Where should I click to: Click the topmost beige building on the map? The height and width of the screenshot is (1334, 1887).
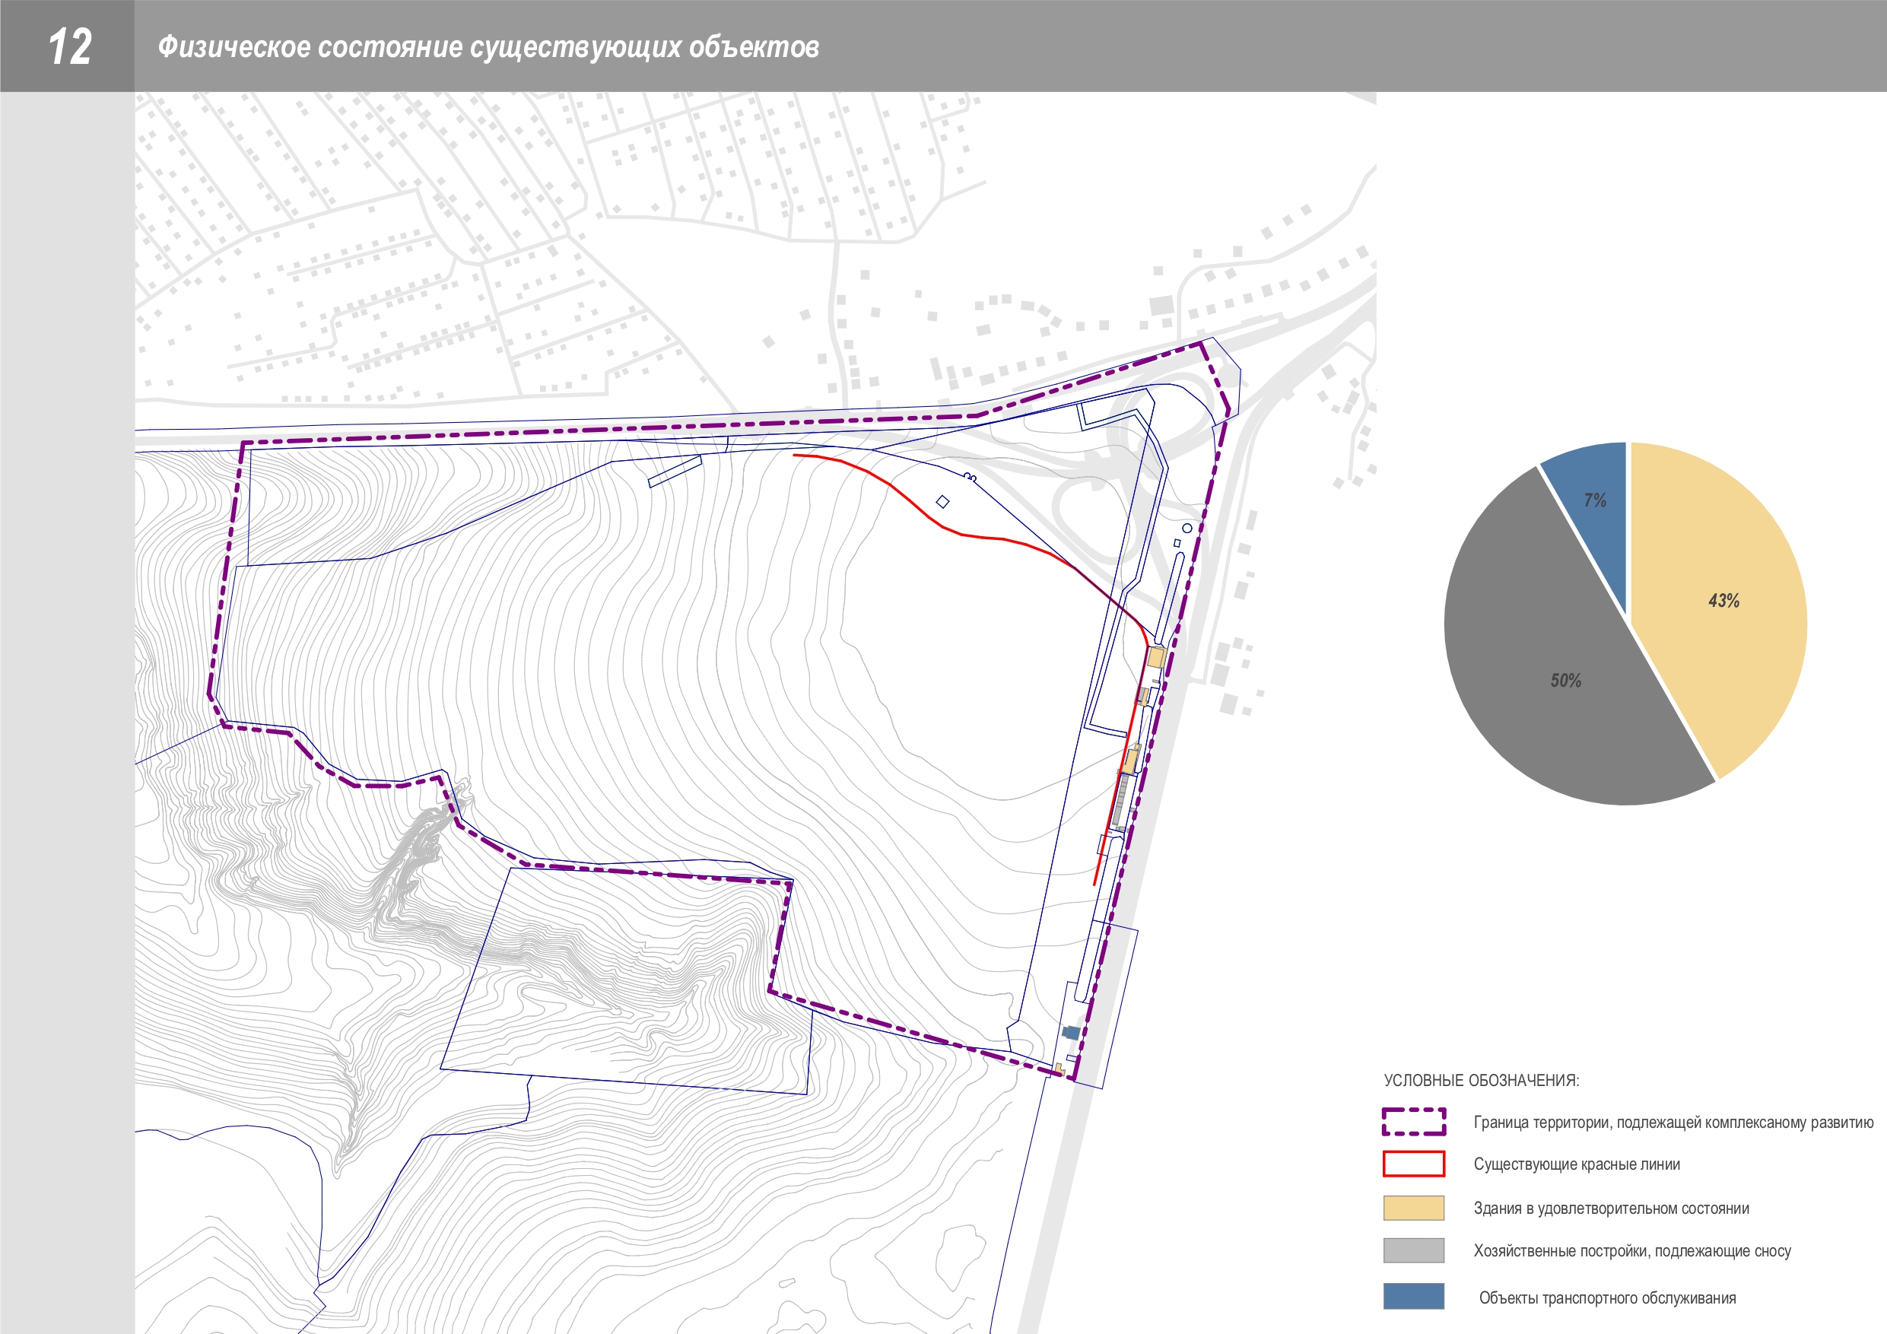tap(1156, 656)
